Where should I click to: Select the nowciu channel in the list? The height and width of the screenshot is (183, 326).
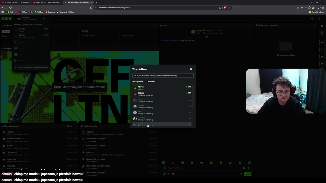click(162, 88)
